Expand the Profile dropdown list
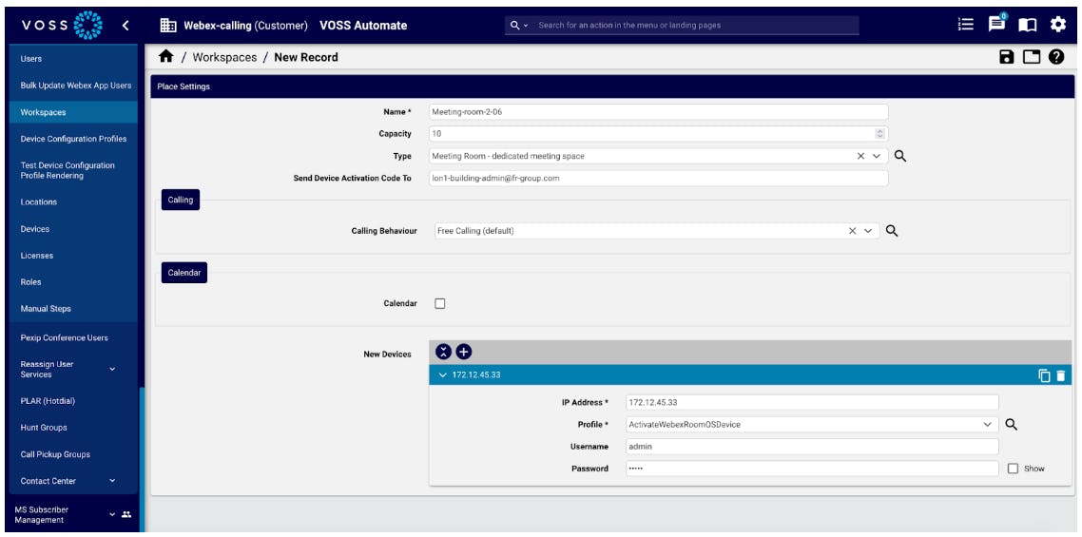The height and width of the screenshot is (537, 1082). click(987, 425)
